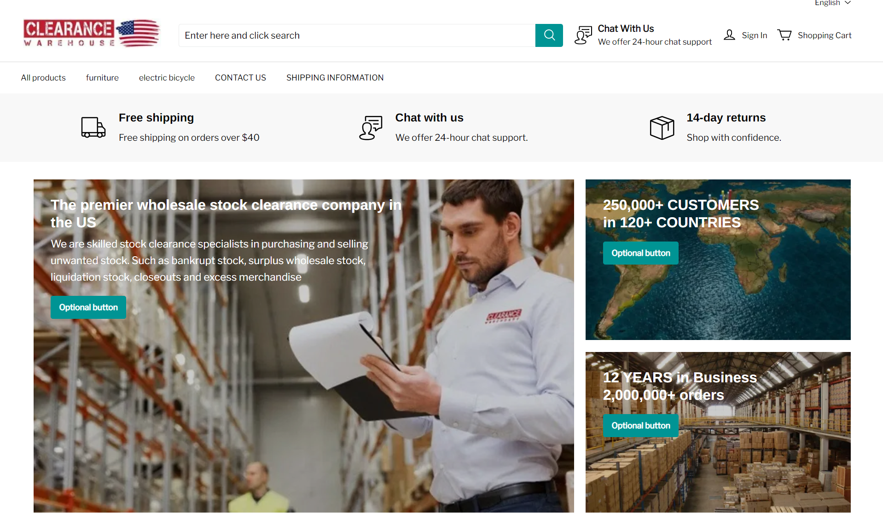Viewport: 883px width, 513px height.
Task: Focus the search input field
Action: pyautogui.click(x=357, y=35)
